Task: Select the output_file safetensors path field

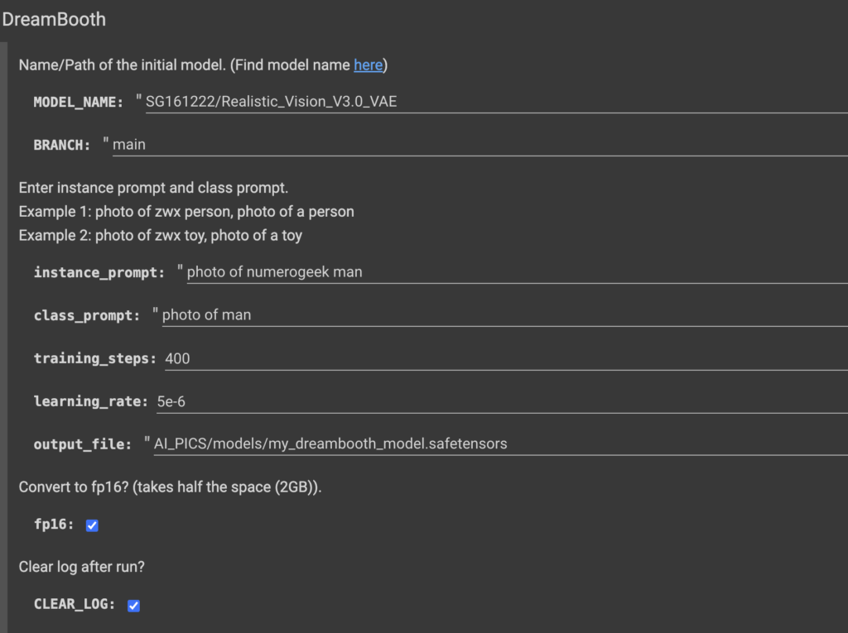Action: pyautogui.click(x=501, y=444)
